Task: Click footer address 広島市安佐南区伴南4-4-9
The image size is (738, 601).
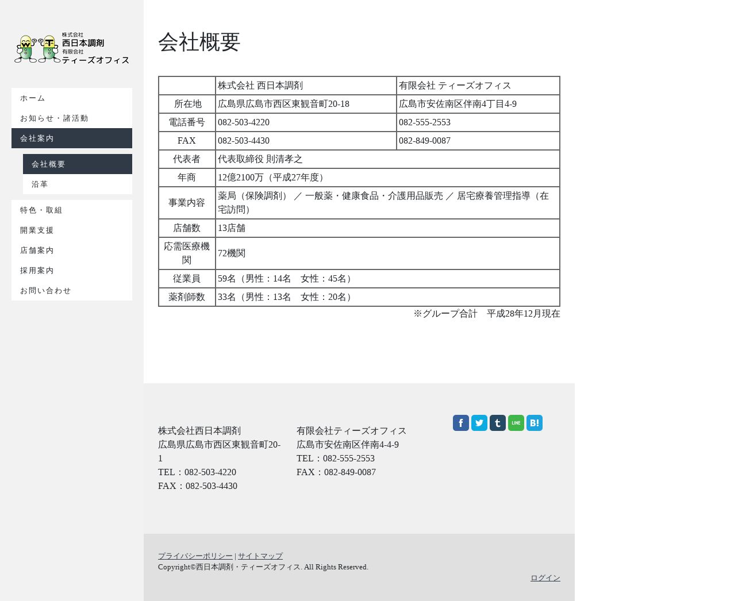Action: coord(348,445)
